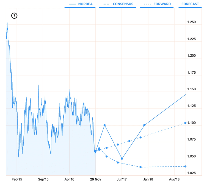
Task: Select the last Forward dotted point at right edge
Action: click(185, 123)
